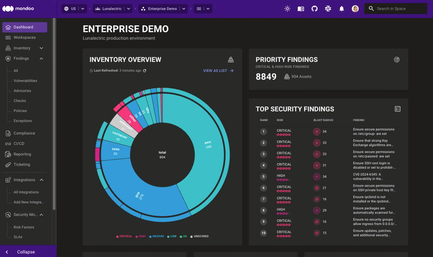Open Vulnerabilities in the sidebar
433x257 pixels.
point(25,81)
